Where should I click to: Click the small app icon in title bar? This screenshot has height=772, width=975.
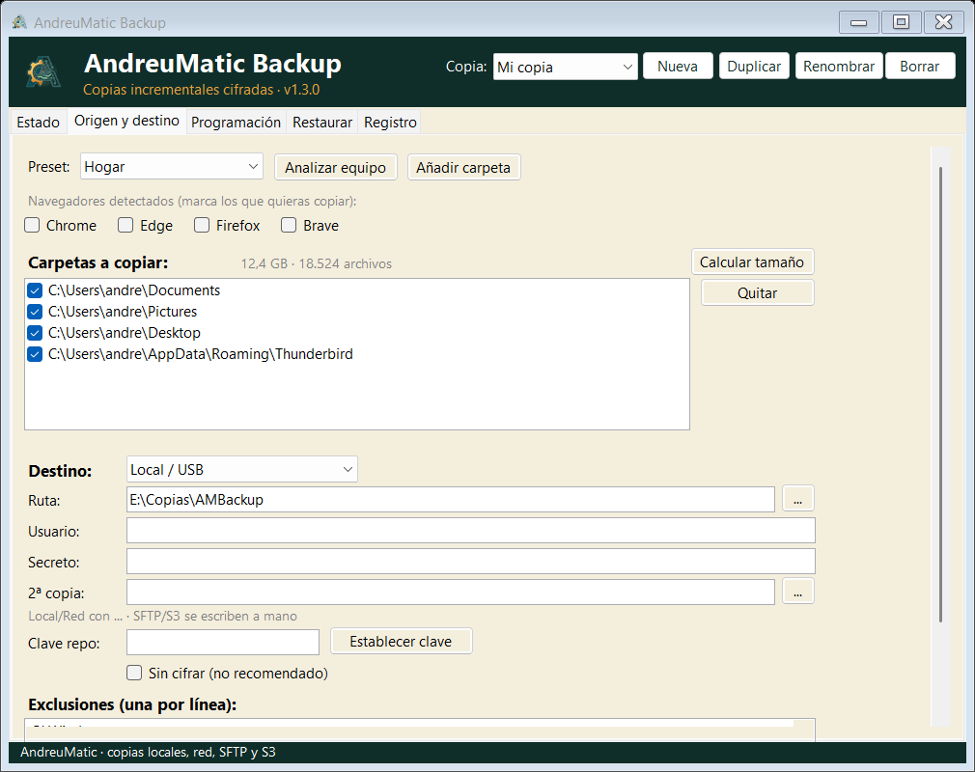[19, 22]
